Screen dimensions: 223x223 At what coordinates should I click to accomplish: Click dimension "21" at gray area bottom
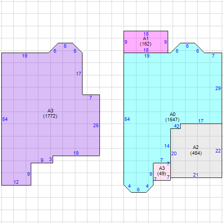(x=196, y=175)
